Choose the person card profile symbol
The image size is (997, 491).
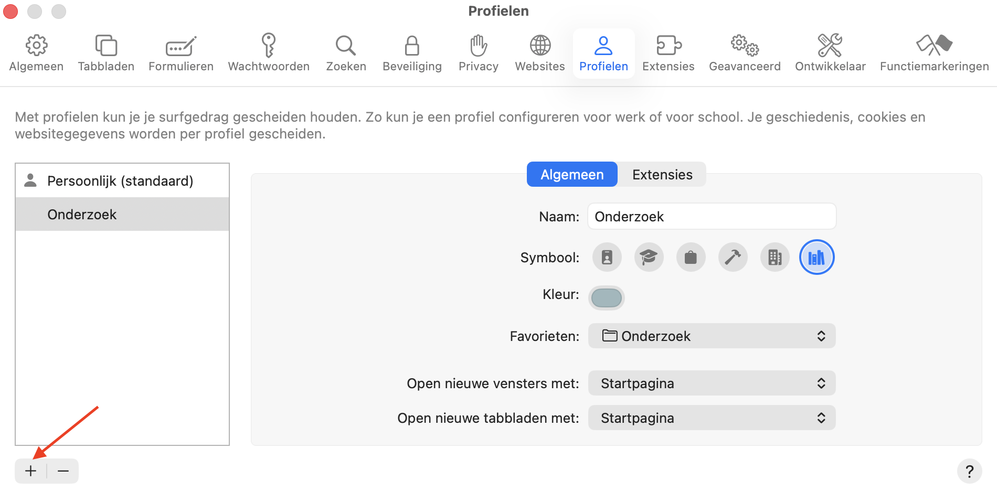(x=607, y=257)
